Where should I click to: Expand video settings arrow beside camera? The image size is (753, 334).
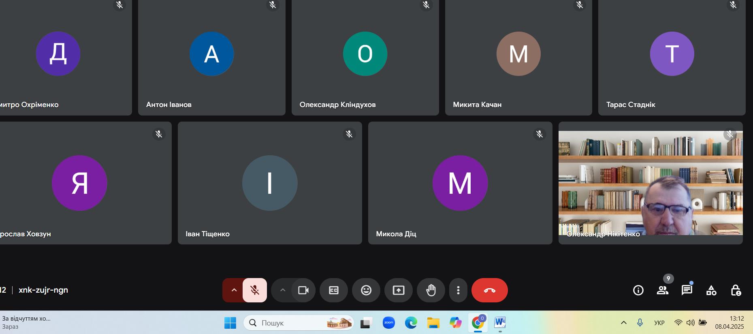(x=283, y=290)
